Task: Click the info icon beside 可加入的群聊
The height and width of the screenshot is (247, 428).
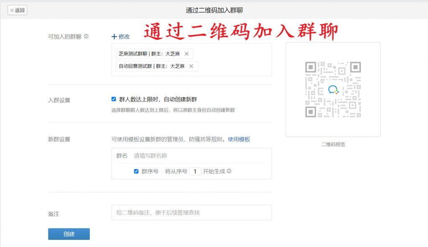Action: click(x=87, y=36)
